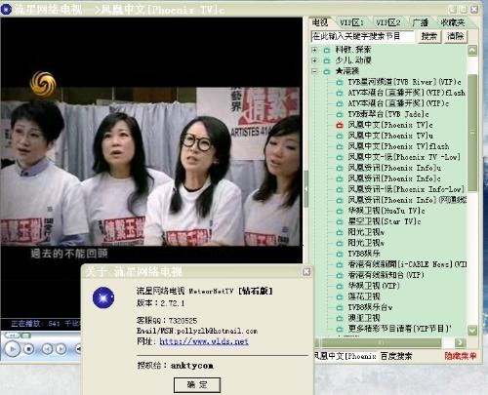Select TVB翡翠台[TVB Jade]c channel
The height and width of the screenshot is (395, 488).
click(x=388, y=114)
